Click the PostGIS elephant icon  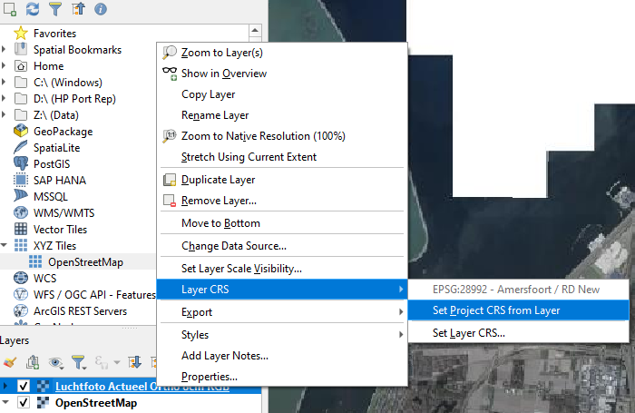(x=21, y=163)
